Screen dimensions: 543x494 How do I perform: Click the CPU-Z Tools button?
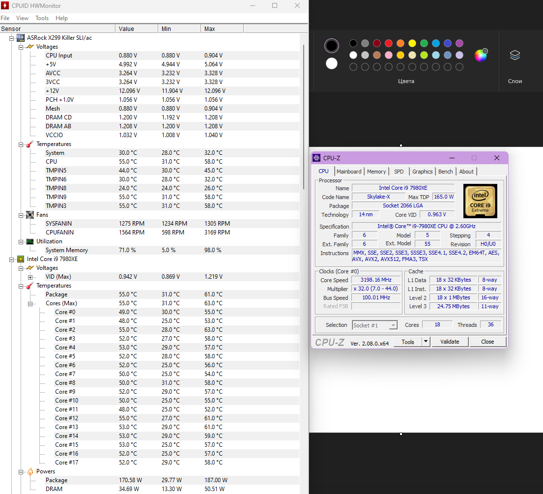click(407, 342)
